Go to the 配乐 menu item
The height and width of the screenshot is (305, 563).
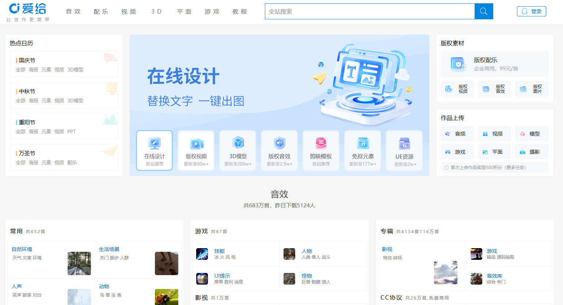tap(101, 12)
